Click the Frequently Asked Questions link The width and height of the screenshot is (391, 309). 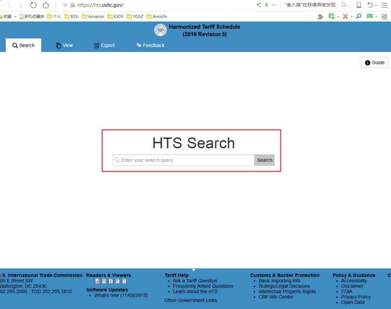pos(203,286)
